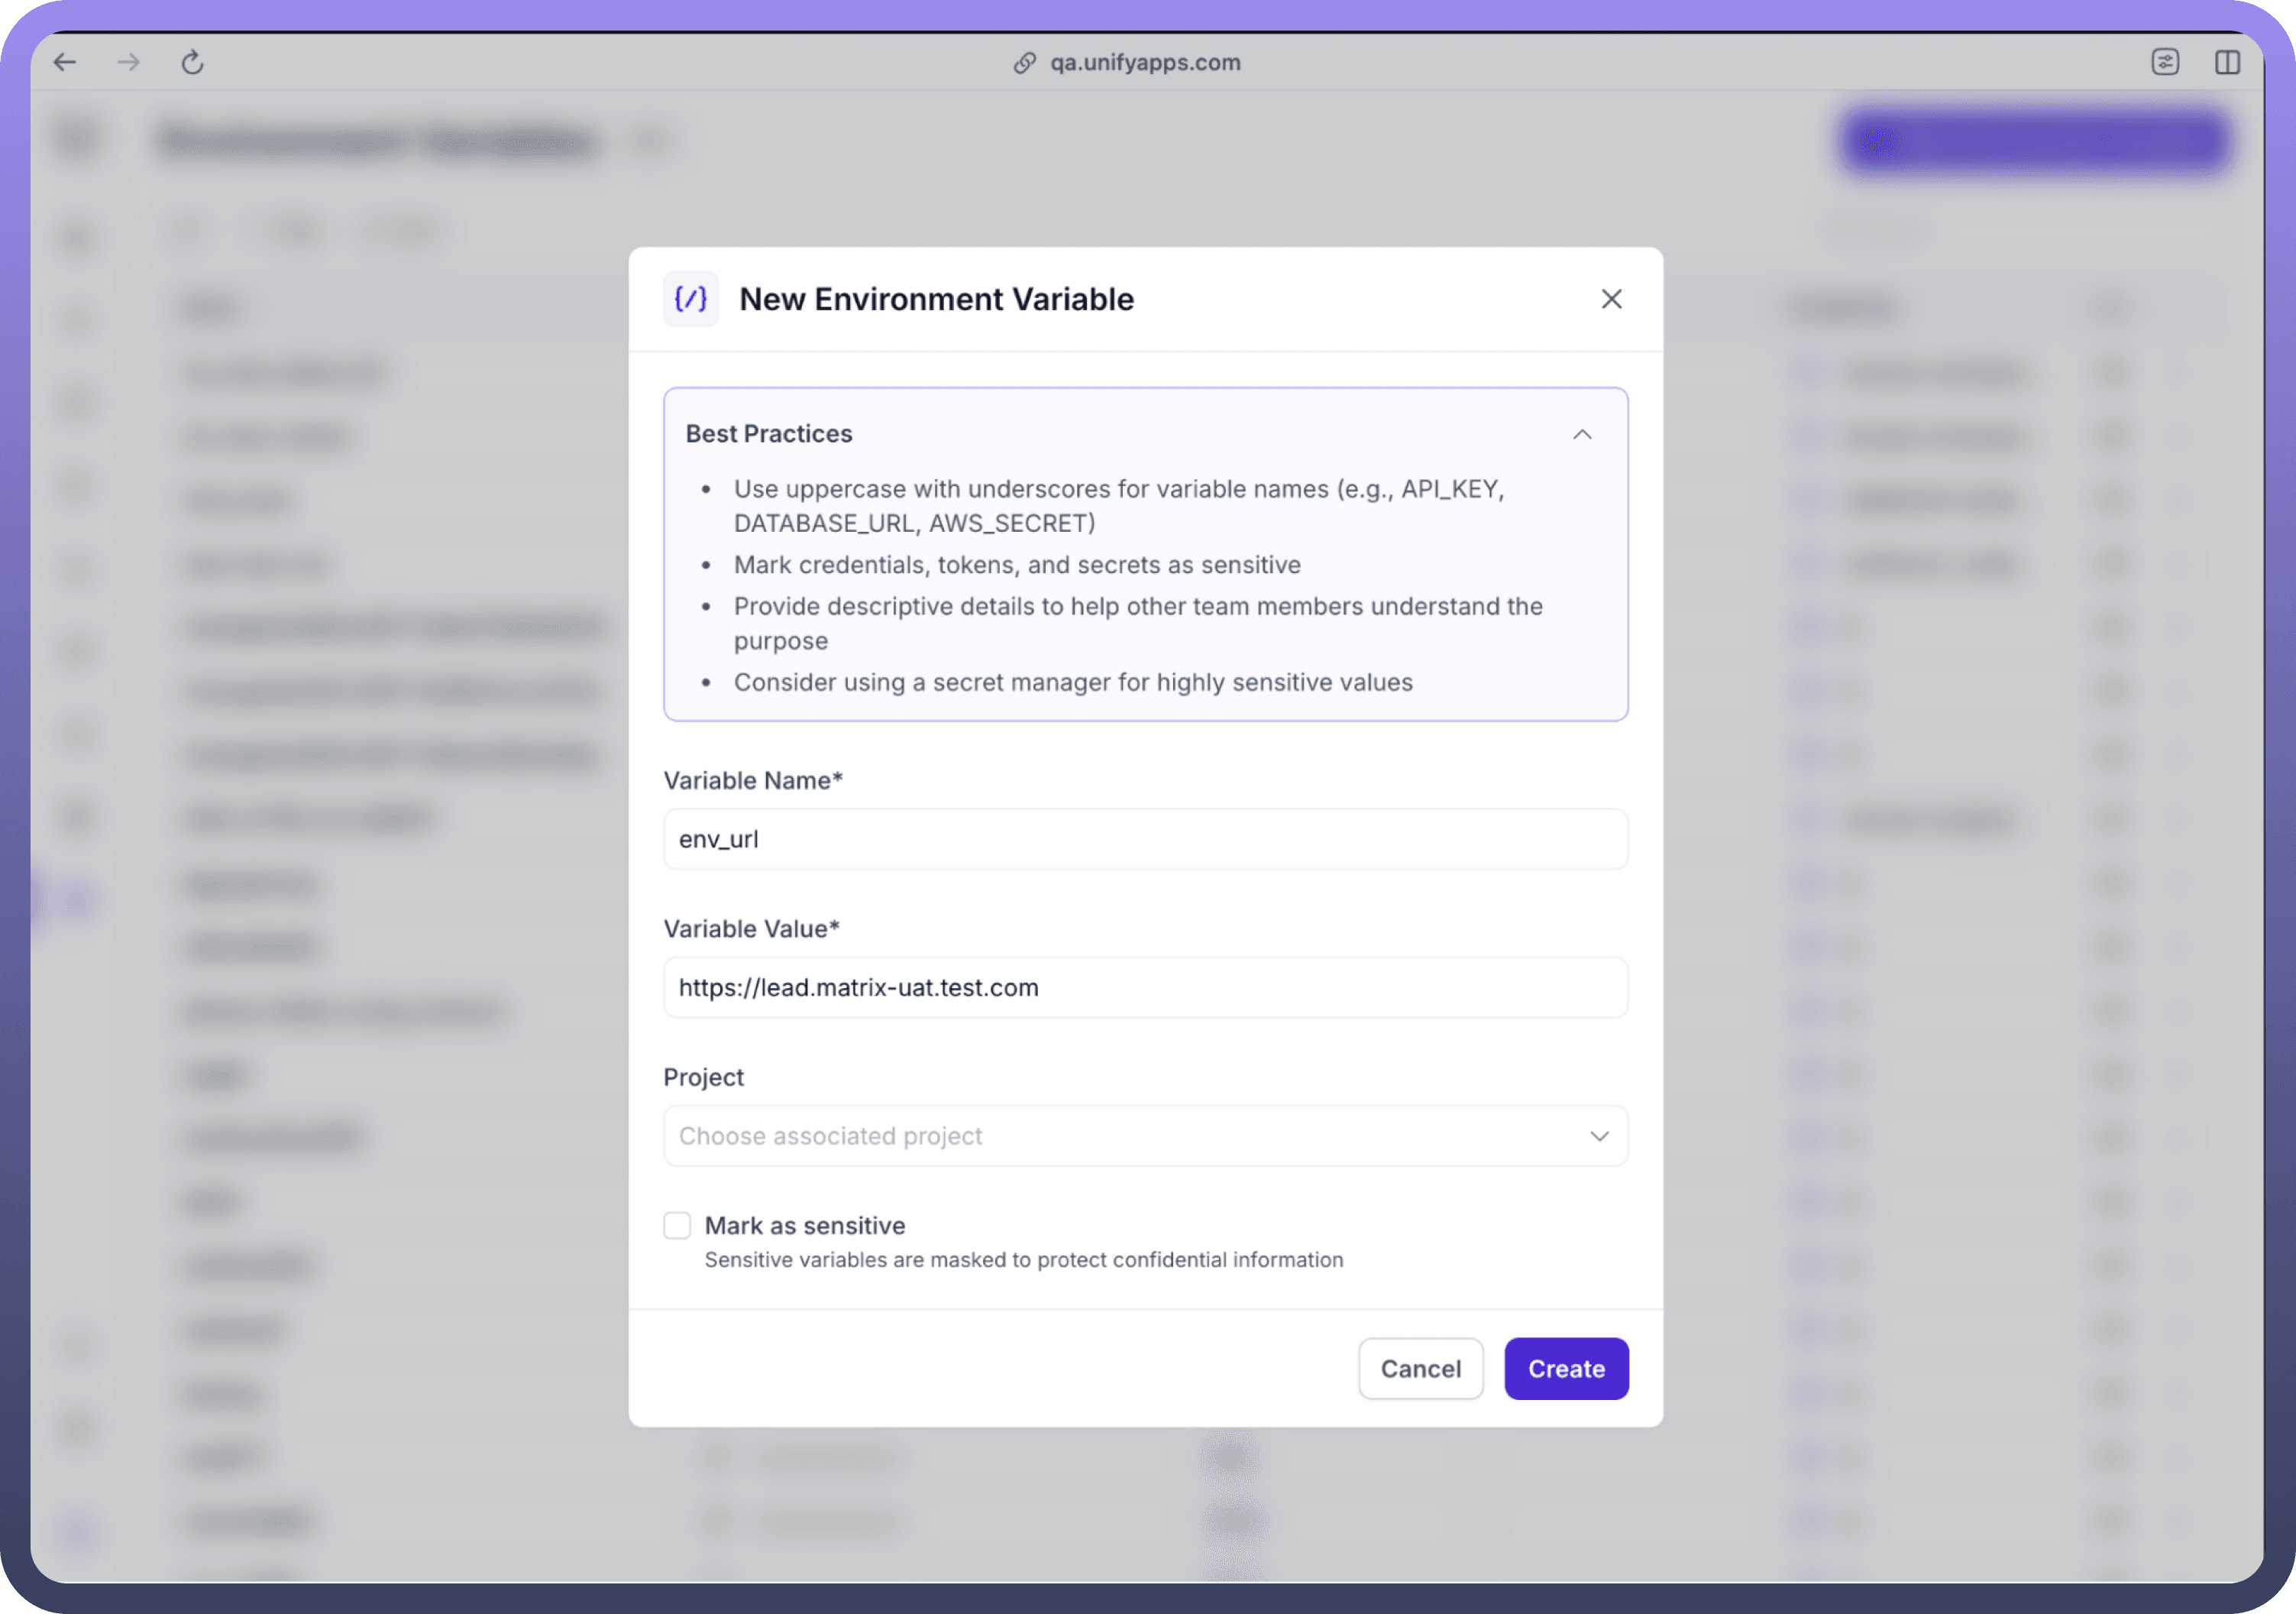The image size is (2296, 1614).
Task: Collapse the Best Practices chevron
Action: (1582, 434)
